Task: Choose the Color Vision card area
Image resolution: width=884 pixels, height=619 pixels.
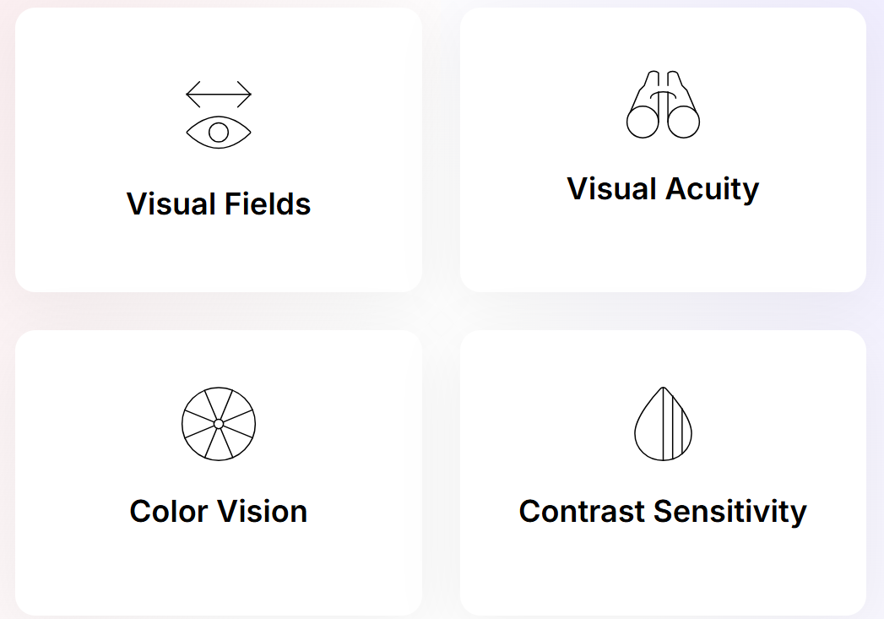Action: pos(219,472)
